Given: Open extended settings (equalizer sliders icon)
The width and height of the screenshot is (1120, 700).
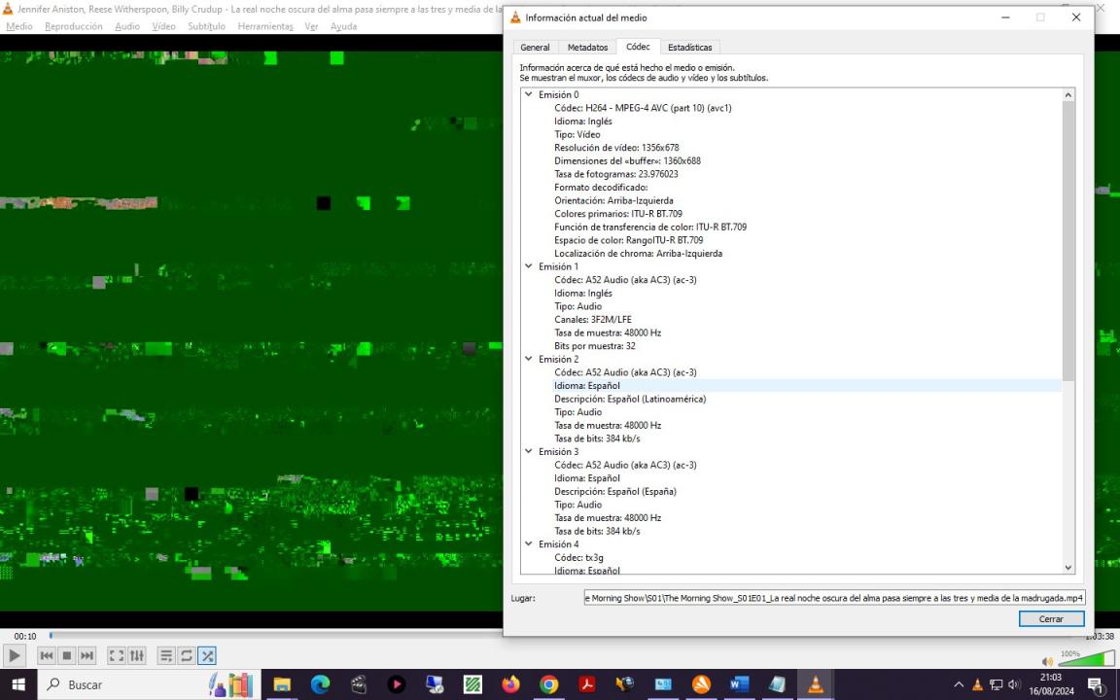Looking at the screenshot, I should 136,655.
